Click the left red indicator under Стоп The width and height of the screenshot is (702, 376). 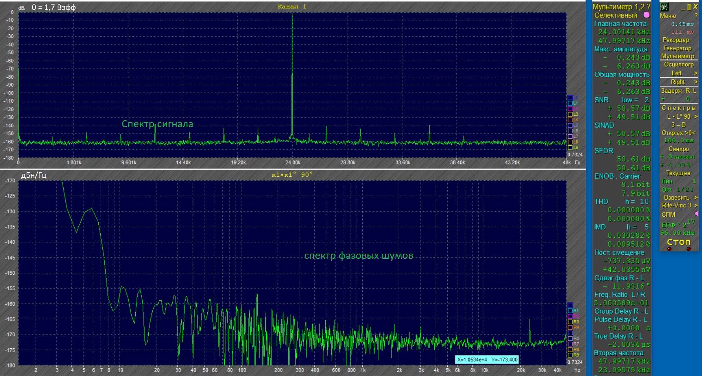[669, 249]
